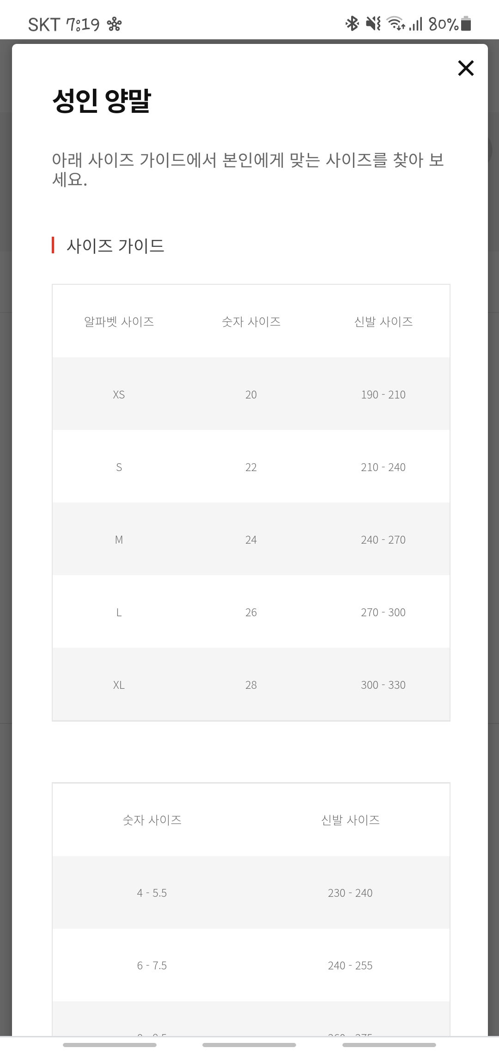
Task: Select the M size row label
Action: pyautogui.click(x=119, y=539)
